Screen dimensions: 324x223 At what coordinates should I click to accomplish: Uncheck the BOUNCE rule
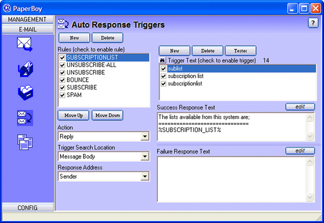[62, 80]
